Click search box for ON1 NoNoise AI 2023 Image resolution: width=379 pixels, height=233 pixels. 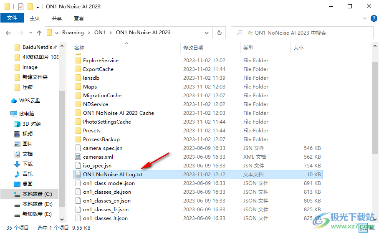pos(302,33)
